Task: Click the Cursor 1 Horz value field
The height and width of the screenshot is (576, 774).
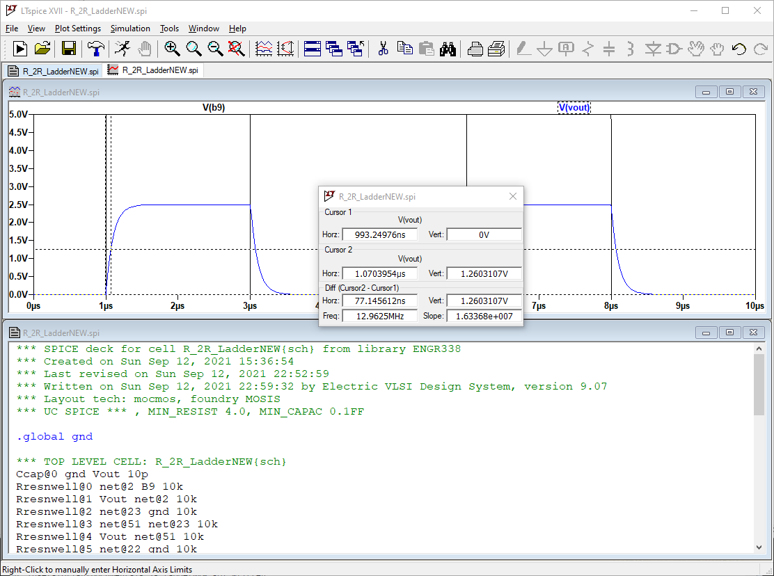Action: (379, 234)
